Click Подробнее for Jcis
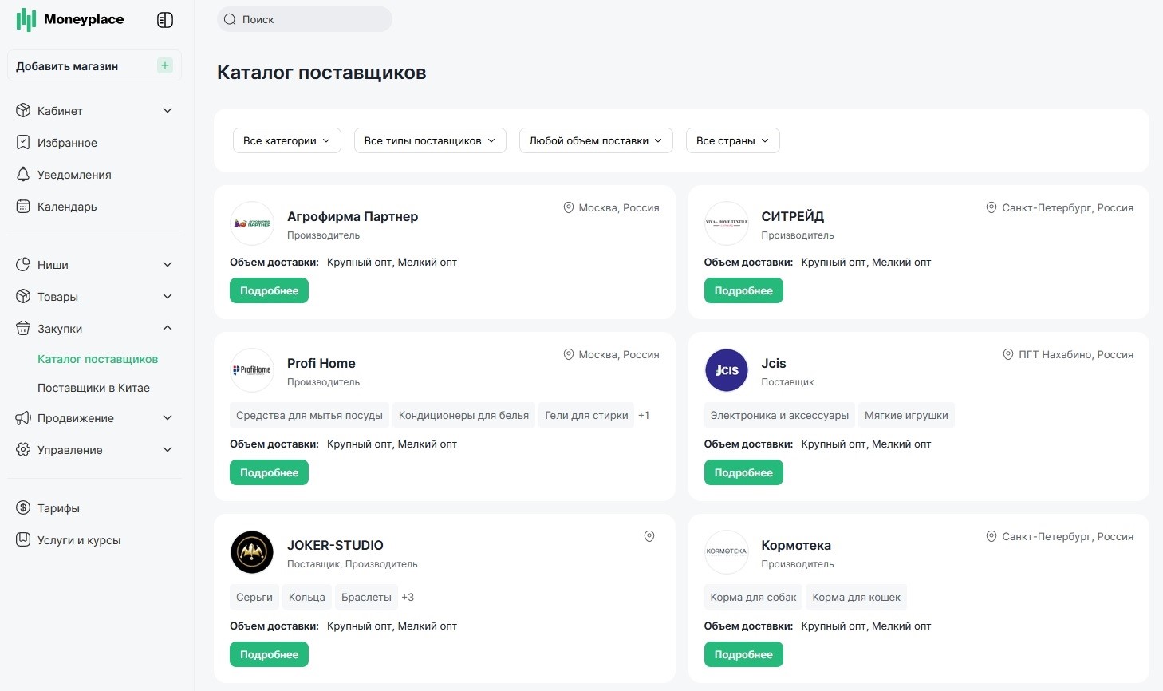The width and height of the screenshot is (1163, 691). click(743, 472)
